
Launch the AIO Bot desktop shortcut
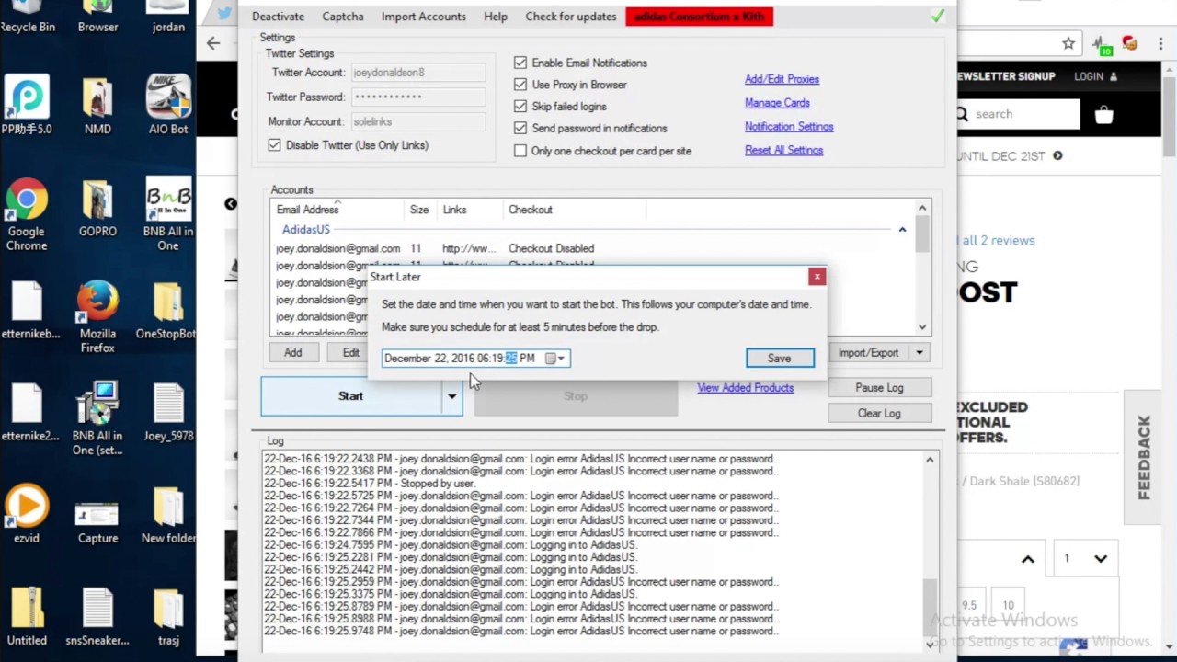point(168,105)
